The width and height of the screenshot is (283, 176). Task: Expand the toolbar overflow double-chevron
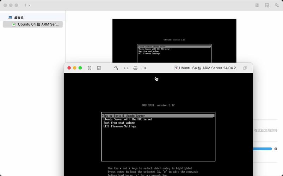(x=145, y=68)
